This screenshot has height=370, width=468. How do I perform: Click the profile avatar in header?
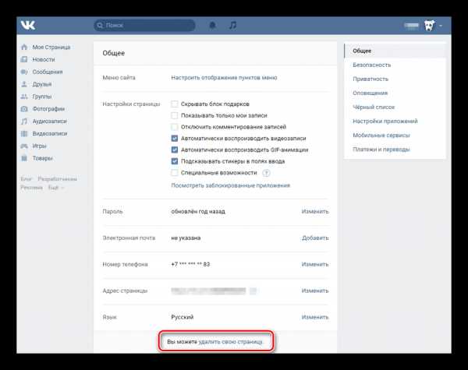(430, 26)
